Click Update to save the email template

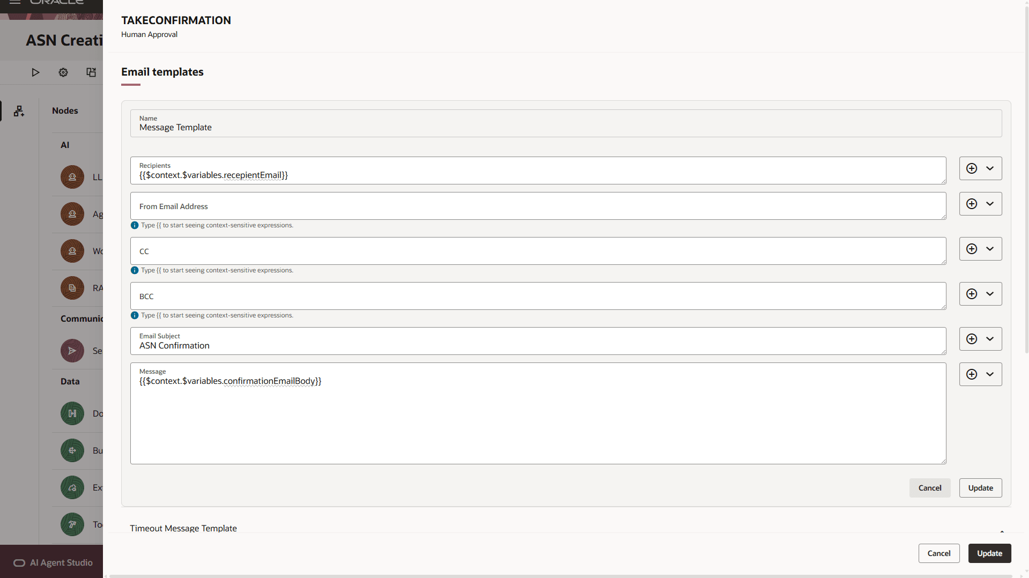(980, 487)
